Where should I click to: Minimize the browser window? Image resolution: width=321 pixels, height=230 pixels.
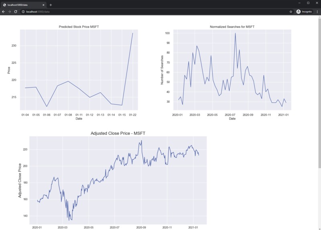tap(299, 3)
